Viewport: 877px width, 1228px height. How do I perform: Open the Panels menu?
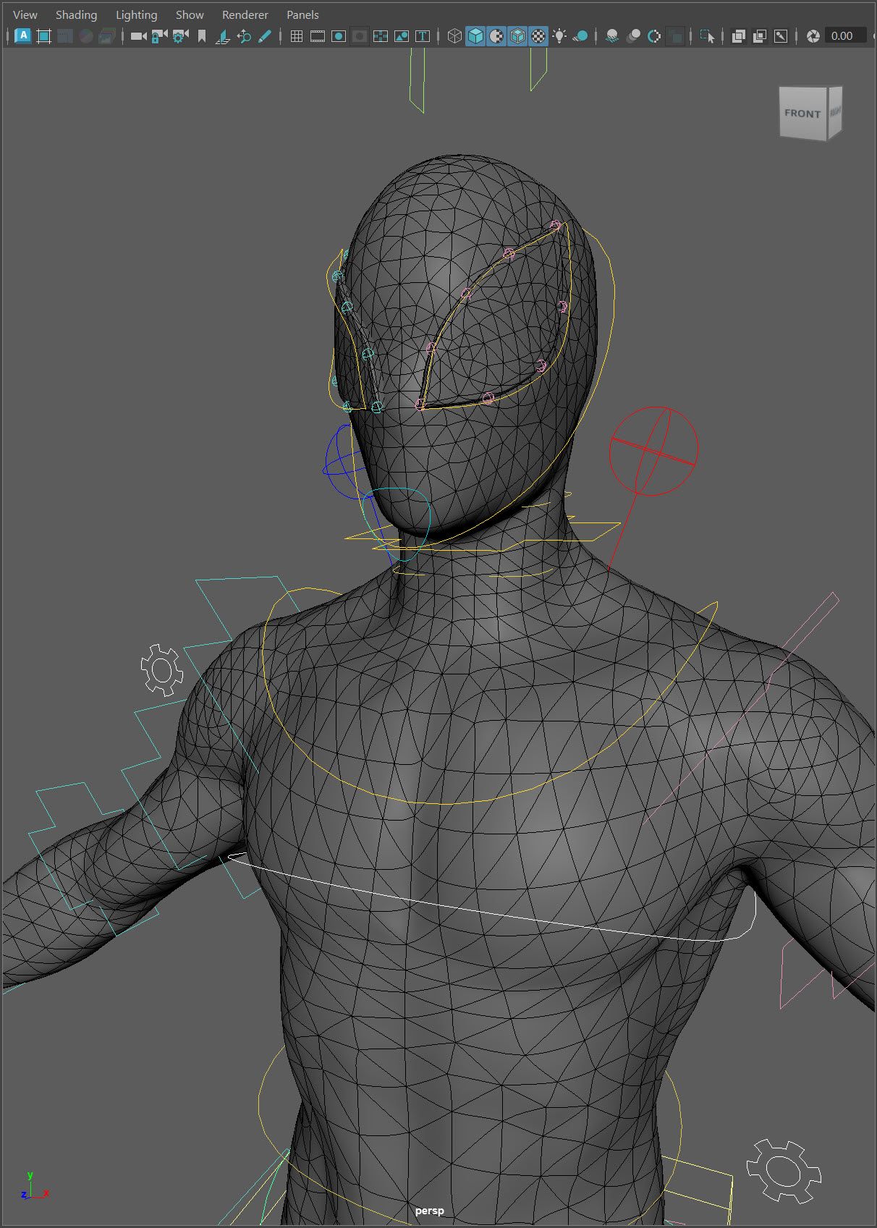(x=302, y=14)
